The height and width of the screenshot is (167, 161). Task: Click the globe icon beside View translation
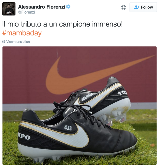pos(4,42)
